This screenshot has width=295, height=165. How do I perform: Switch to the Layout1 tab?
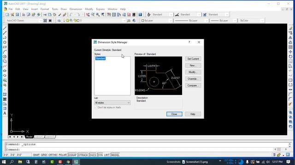[39, 137]
